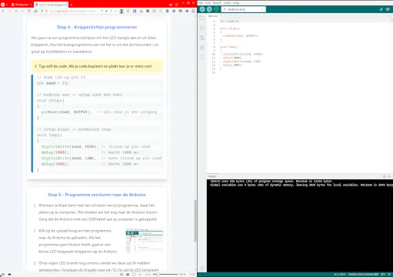Click editor line 8 'void loop()' in Arduino

pos(229,47)
